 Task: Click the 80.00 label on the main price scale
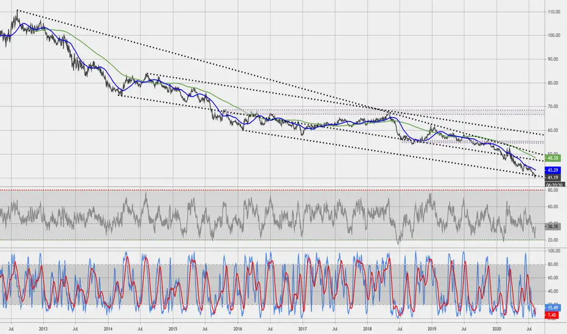tap(553, 83)
